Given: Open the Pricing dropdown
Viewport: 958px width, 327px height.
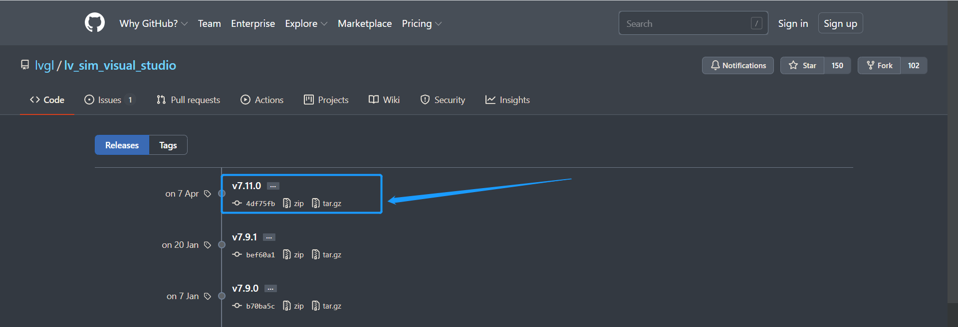Looking at the screenshot, I should coord(422,23).
